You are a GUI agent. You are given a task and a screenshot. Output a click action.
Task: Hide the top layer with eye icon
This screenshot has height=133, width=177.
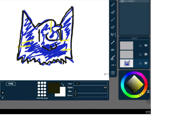[x=146, y=45]
